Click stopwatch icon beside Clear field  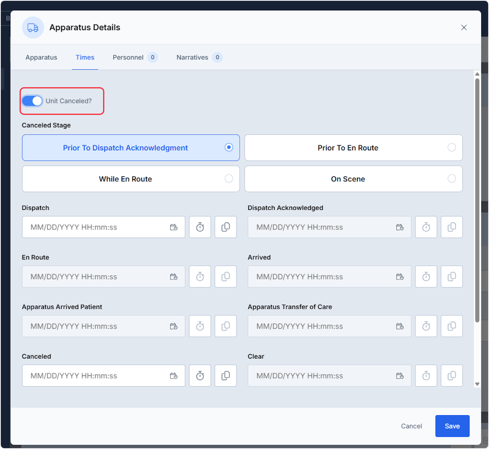pyautogui.click(x=426, y=376)
